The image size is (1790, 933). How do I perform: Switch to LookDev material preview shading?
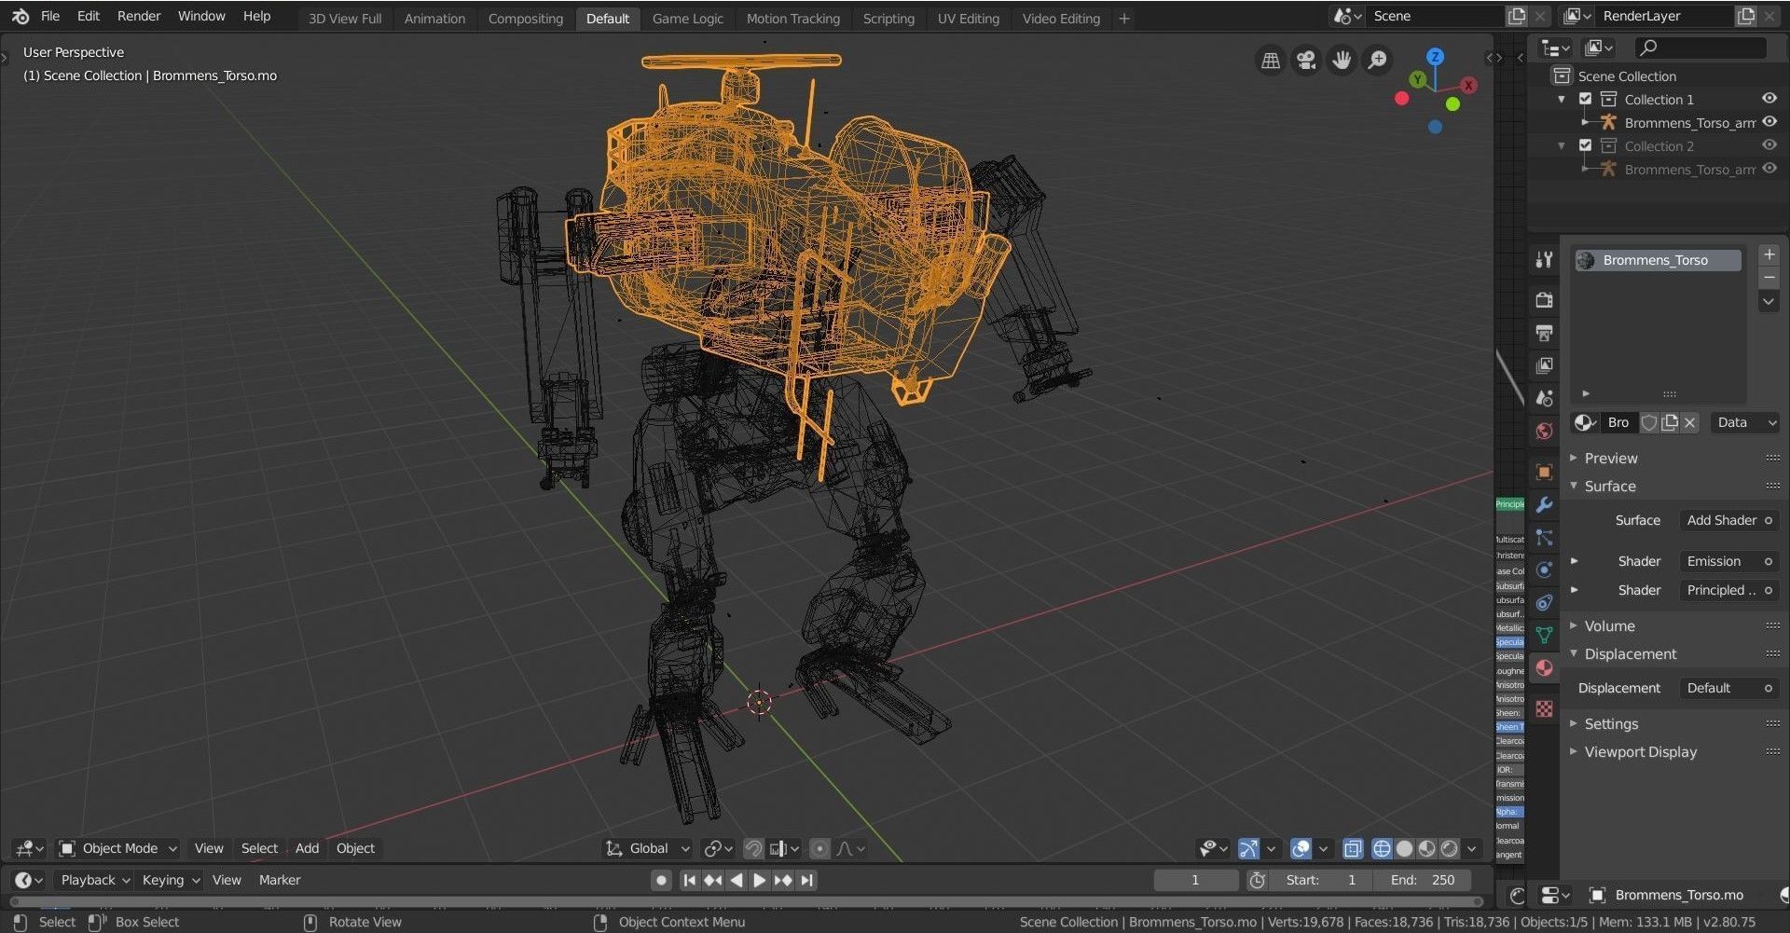click(x=1426, y=848)
